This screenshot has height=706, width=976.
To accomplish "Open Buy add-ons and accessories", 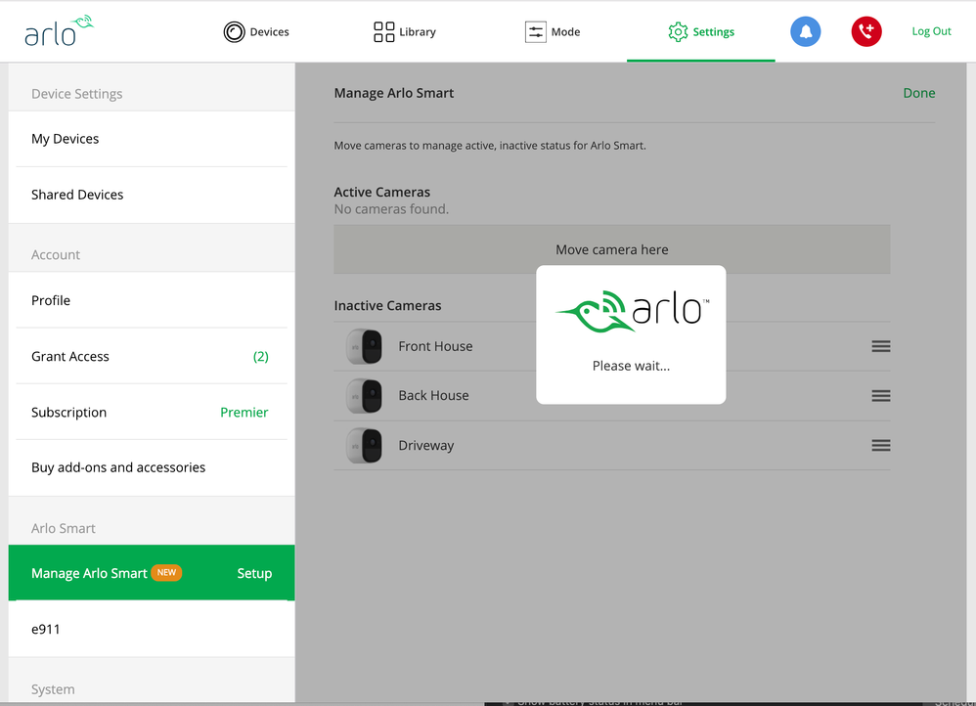I will [x=152, y=467].
